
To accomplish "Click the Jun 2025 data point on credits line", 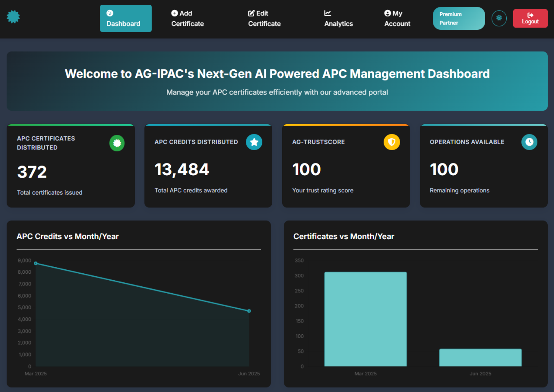I will pyautogui.click(x=249, y=310).
